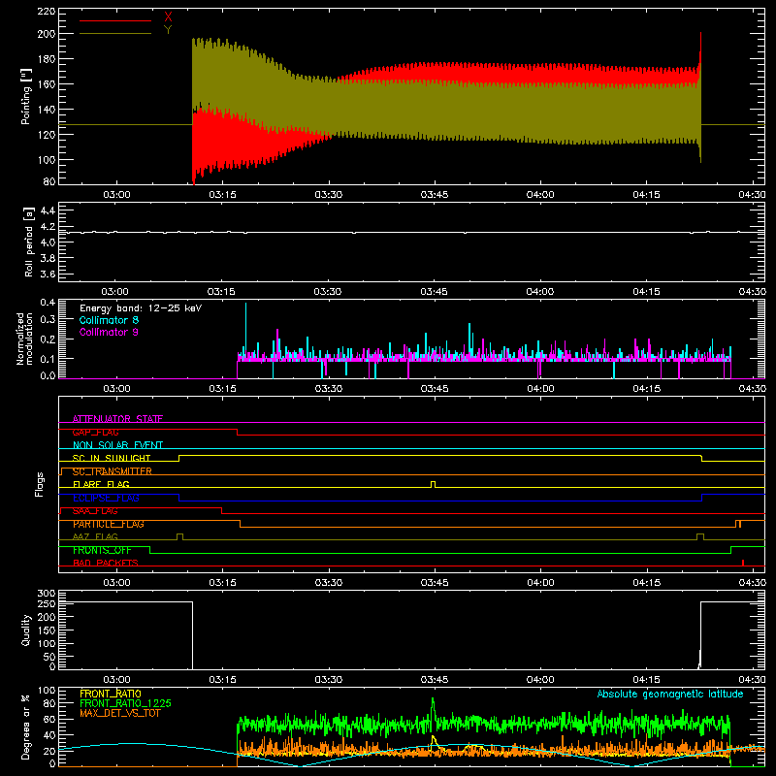Click the 0.4 tick on the modulation axis
The width and height of the screenshot is (776, 776).
(48, 303)
